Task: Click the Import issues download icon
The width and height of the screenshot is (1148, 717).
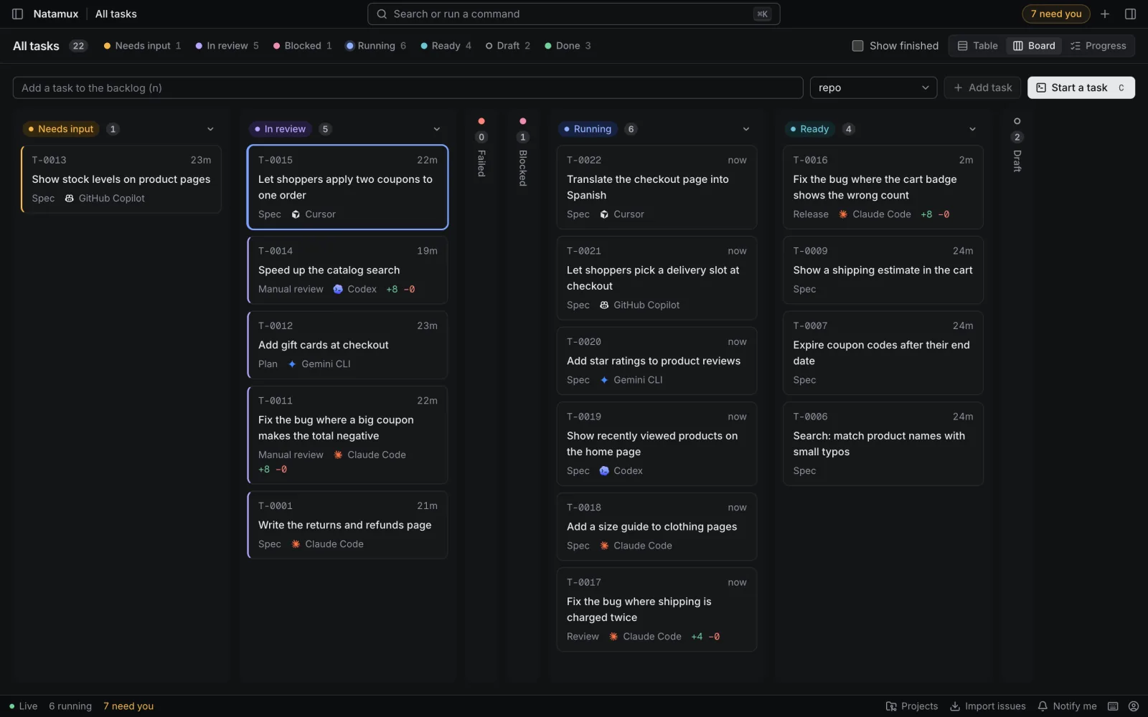Action: point(955,706)
